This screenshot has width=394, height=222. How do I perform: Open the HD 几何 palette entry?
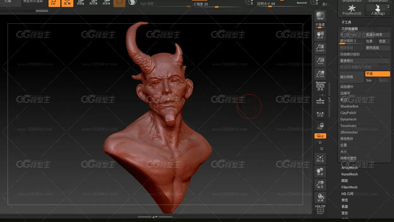click(347, 194)
